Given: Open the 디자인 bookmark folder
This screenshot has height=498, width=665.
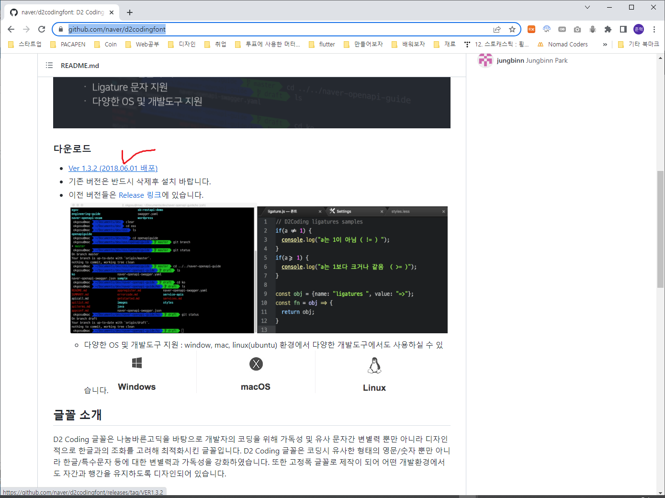Looking at the screenshot, I should (x=182, y=44).
